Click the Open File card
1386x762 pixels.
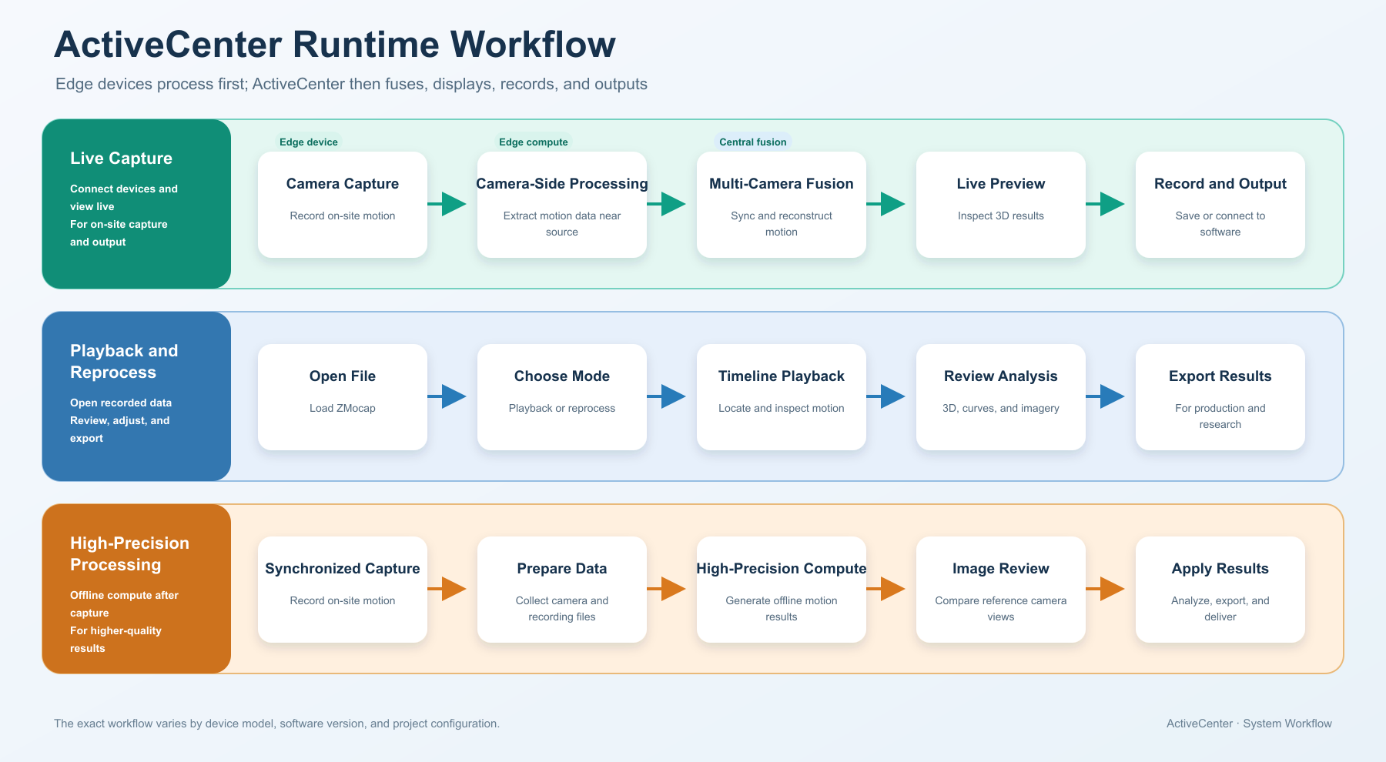point(343,397)
